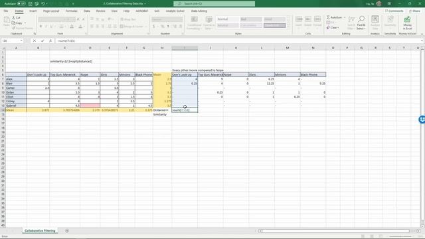Select column C header

65,48
